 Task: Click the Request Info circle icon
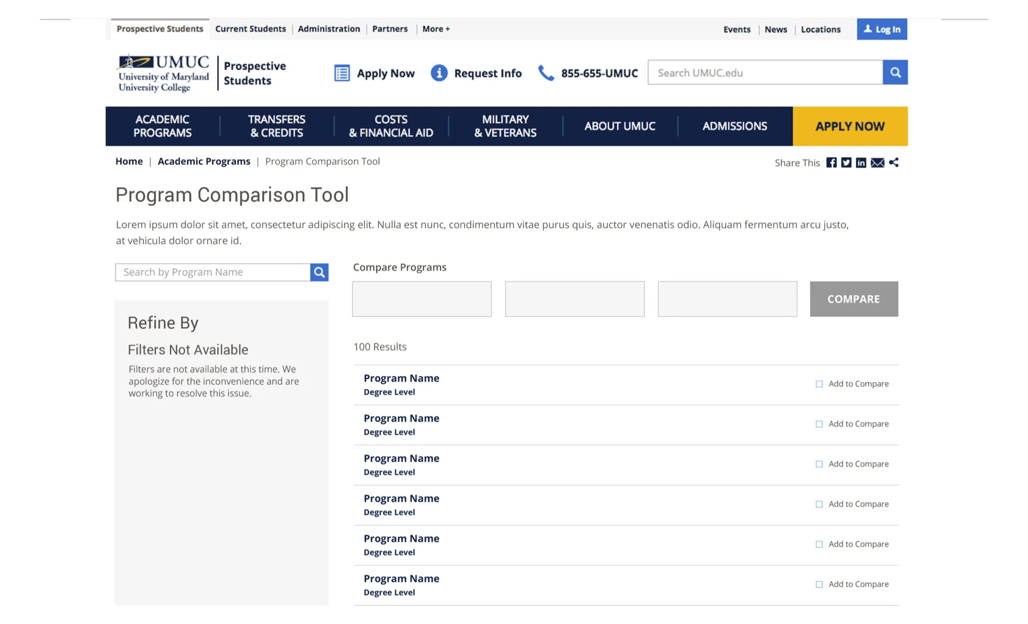tap(439, 73)
